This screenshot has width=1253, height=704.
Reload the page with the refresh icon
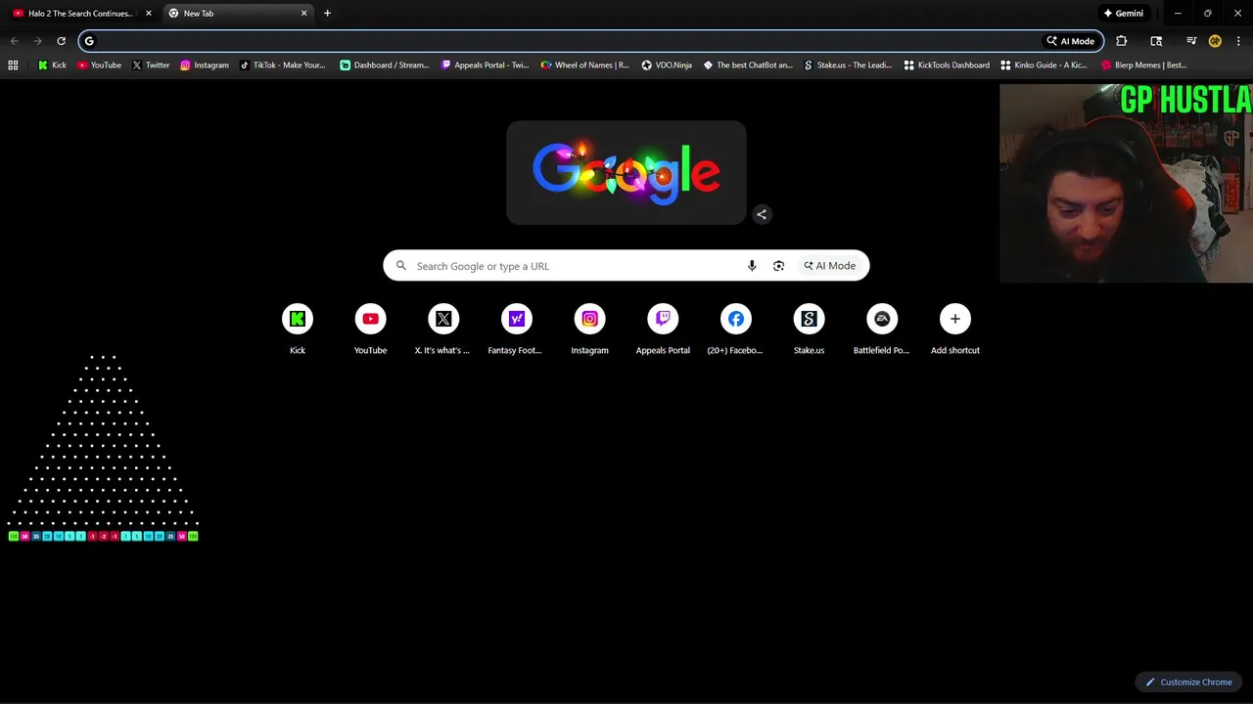pos(61,41)
